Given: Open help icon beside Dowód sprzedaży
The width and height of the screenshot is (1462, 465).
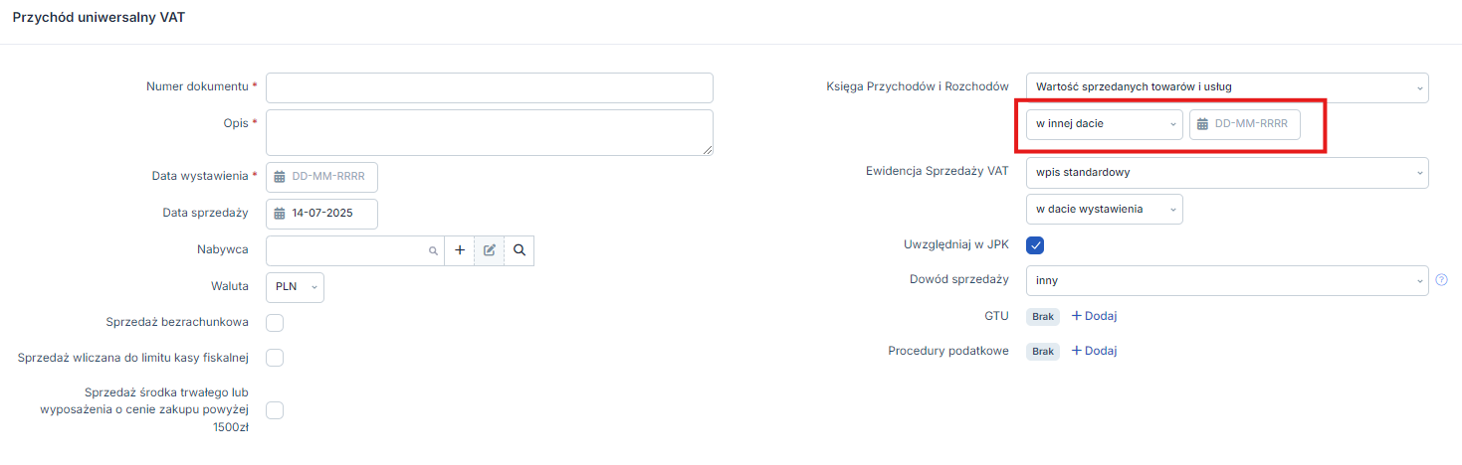Looking at the screenshot, I should coord(1441,280).
